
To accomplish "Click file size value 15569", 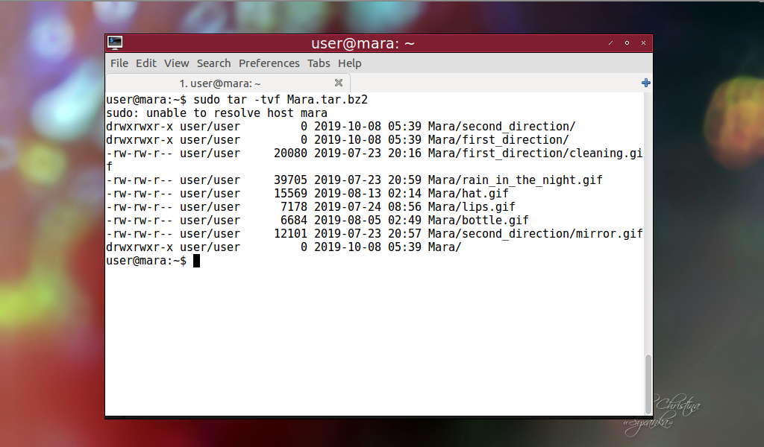I will 290,194.
